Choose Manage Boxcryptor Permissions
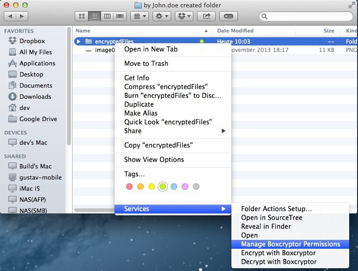 click(x=290, y=244)
